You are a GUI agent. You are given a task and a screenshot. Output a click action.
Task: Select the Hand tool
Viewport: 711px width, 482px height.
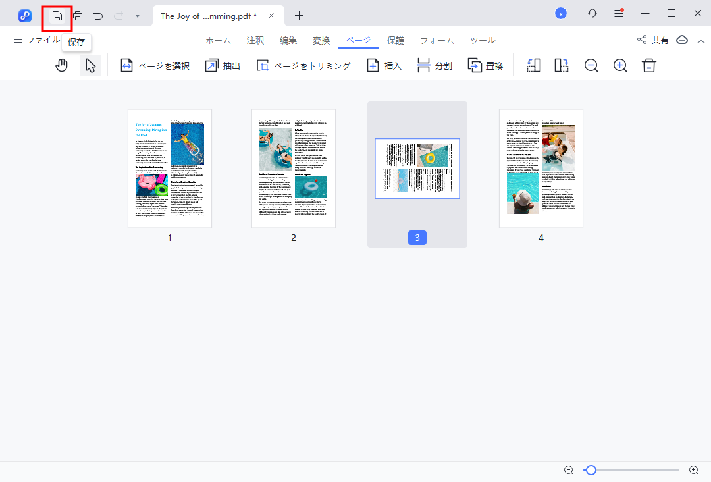(62, 66)
